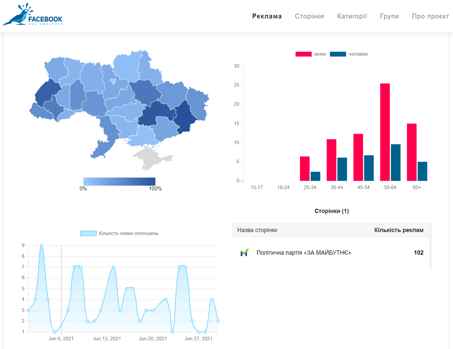Screen dimensions: 453x349
Task: Select the men's 65+ age bar
Action: click(x=422, y=171)
